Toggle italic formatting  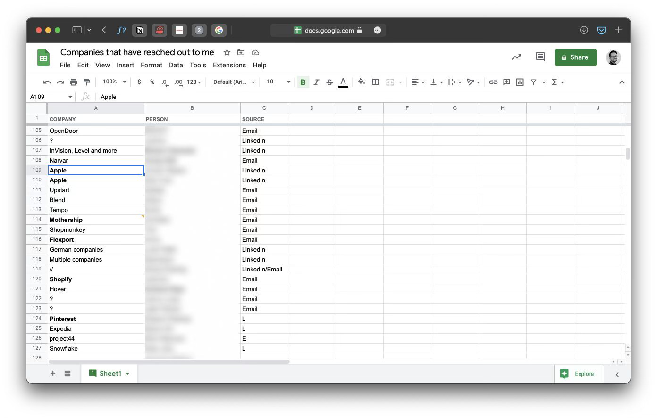click(x=316, y=82)
